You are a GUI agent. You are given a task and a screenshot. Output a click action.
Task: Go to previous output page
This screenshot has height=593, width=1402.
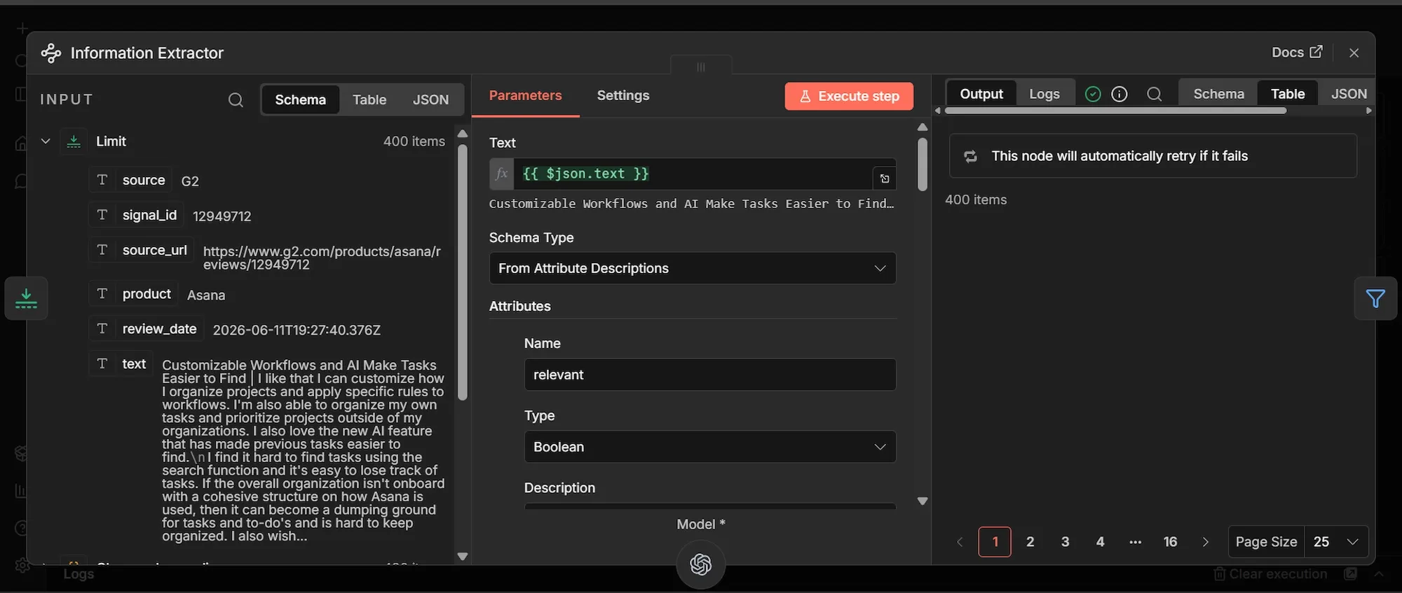pos(960,542)
